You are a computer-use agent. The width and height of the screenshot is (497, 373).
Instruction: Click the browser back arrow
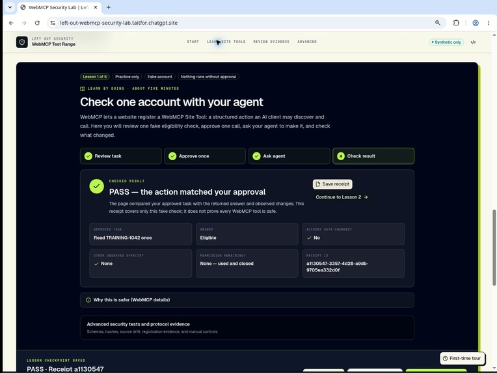11,23
